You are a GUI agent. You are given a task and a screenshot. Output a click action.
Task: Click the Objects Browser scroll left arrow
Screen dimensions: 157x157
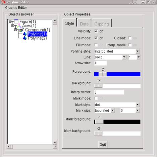pyautogui.click(x=9, y=147)
